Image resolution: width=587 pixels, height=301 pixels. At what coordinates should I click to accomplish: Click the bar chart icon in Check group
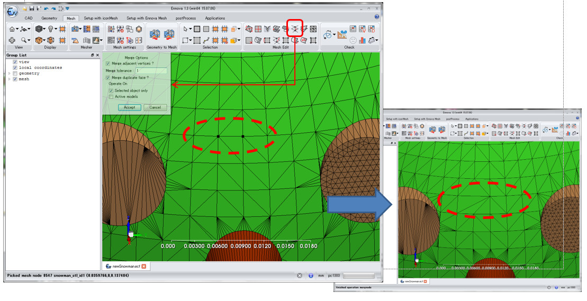(363, 40)
